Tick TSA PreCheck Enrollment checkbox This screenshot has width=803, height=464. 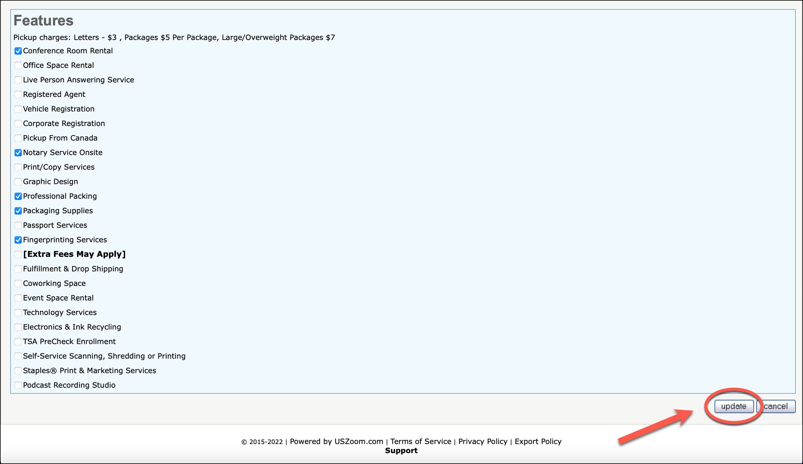(18, 342)
